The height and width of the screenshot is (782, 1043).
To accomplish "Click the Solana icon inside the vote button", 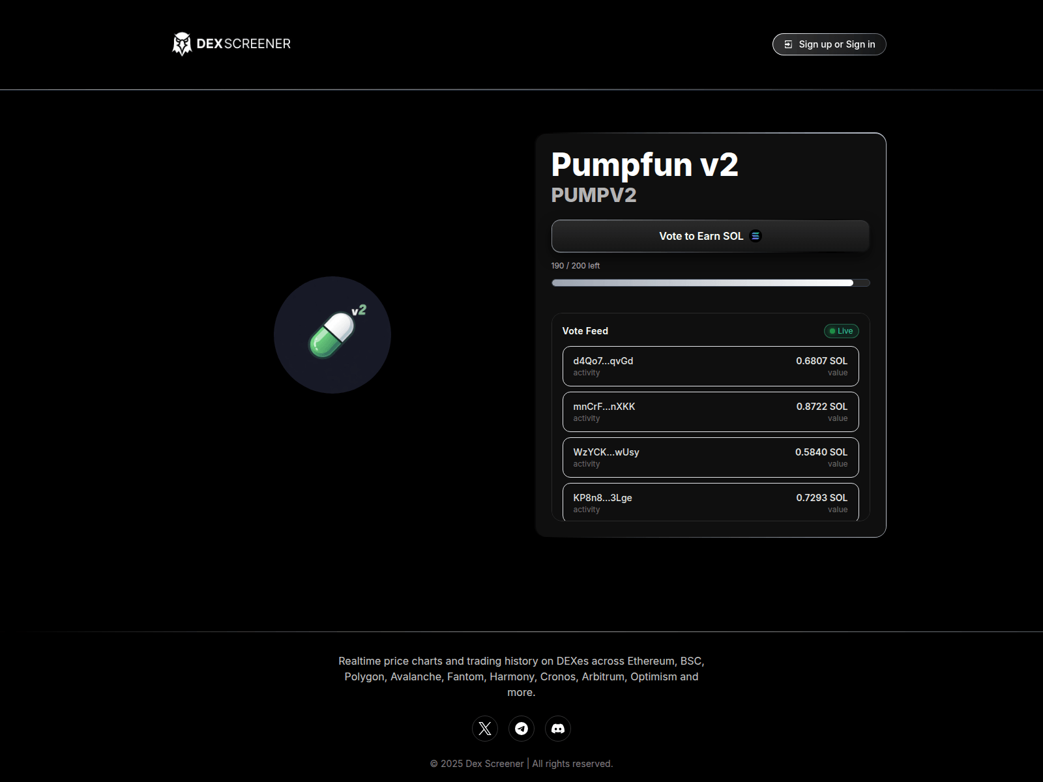I will (755, 236).
